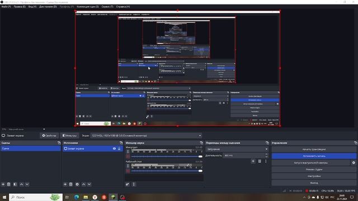Screen dimensions: 358x201
Task: Open Microsoft Edge from taskbar
Action: click(77, 197)
